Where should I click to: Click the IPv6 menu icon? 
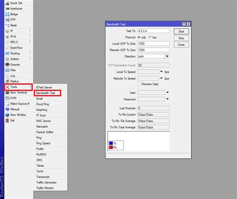pyautogui.click(x=7, y=37)
